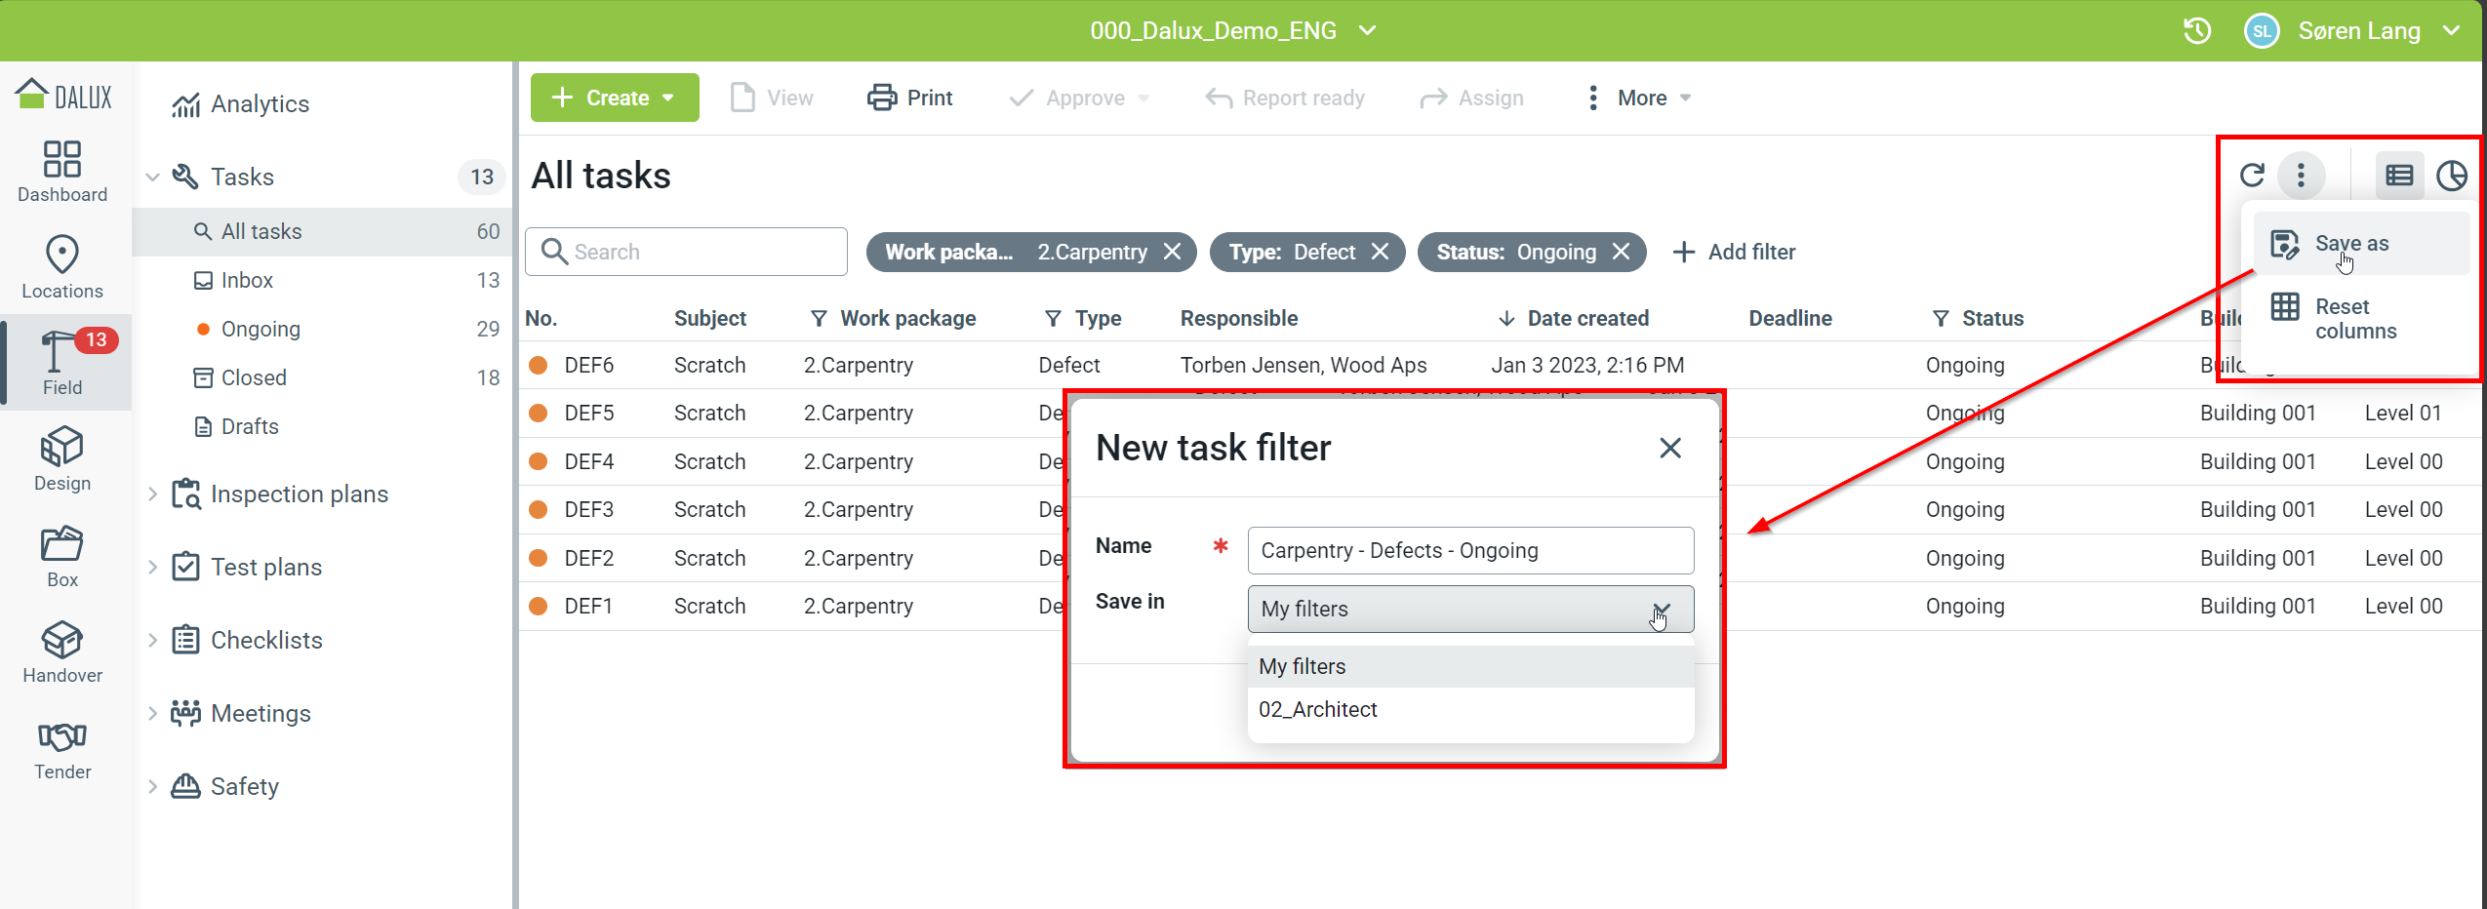The width and height of the screenshot is (2487, 909).
Task: Switch to table list view
Action: 2399,176
